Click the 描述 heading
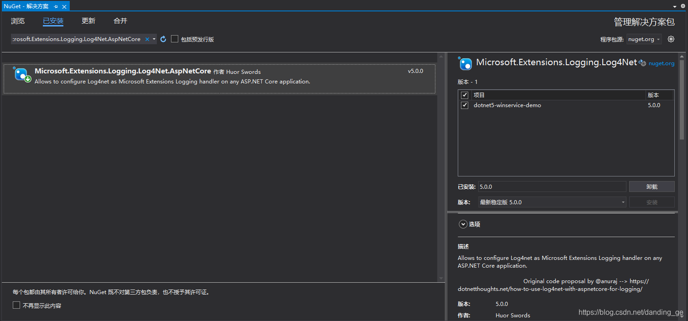The height and width of the screenshot is (321, 688). 463,246
